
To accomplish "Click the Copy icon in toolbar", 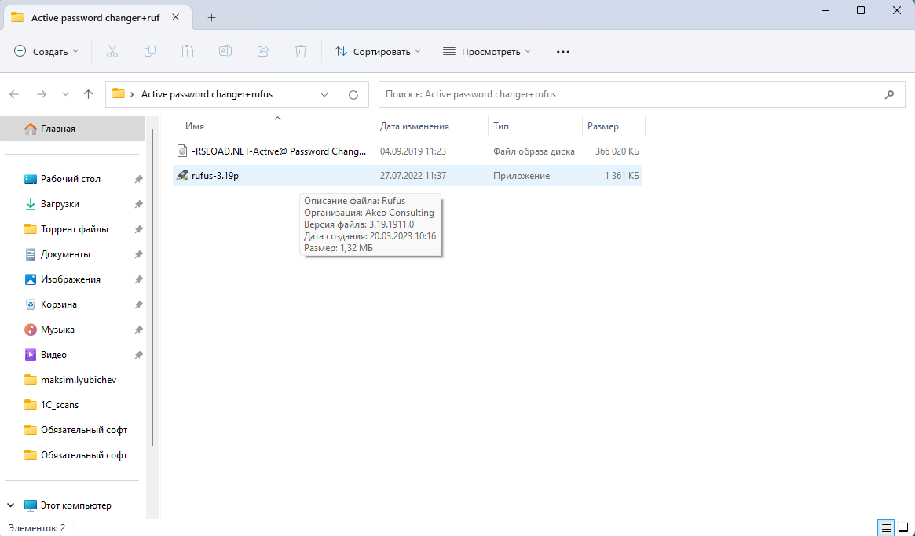I will 150,51.
